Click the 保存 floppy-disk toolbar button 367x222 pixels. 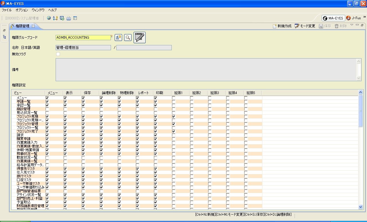tap(325, 26)
